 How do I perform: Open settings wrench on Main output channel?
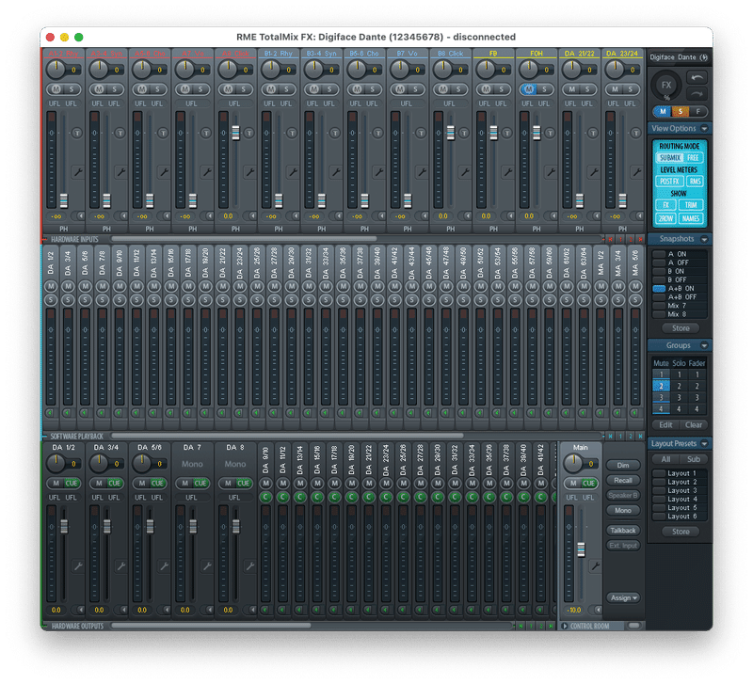pyautogui.click(x=595, y=565)
